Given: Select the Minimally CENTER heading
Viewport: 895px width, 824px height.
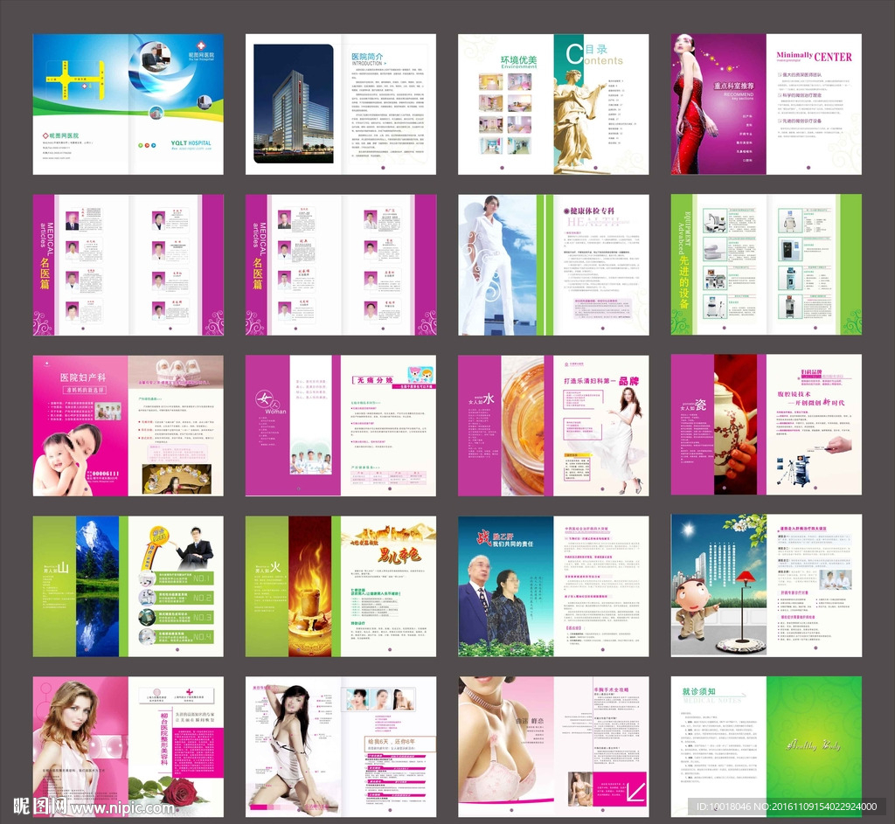Looking at the screenshot, I should click(814, 57).
